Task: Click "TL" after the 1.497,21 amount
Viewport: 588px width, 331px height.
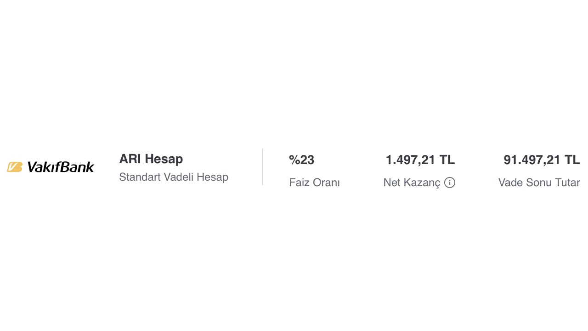Action: click(x=447, y=160)
